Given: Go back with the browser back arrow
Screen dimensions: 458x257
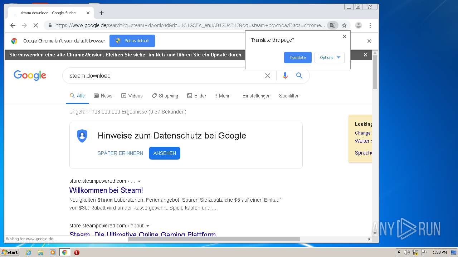Looking at the screenshot, I should (x=13, y=25).
